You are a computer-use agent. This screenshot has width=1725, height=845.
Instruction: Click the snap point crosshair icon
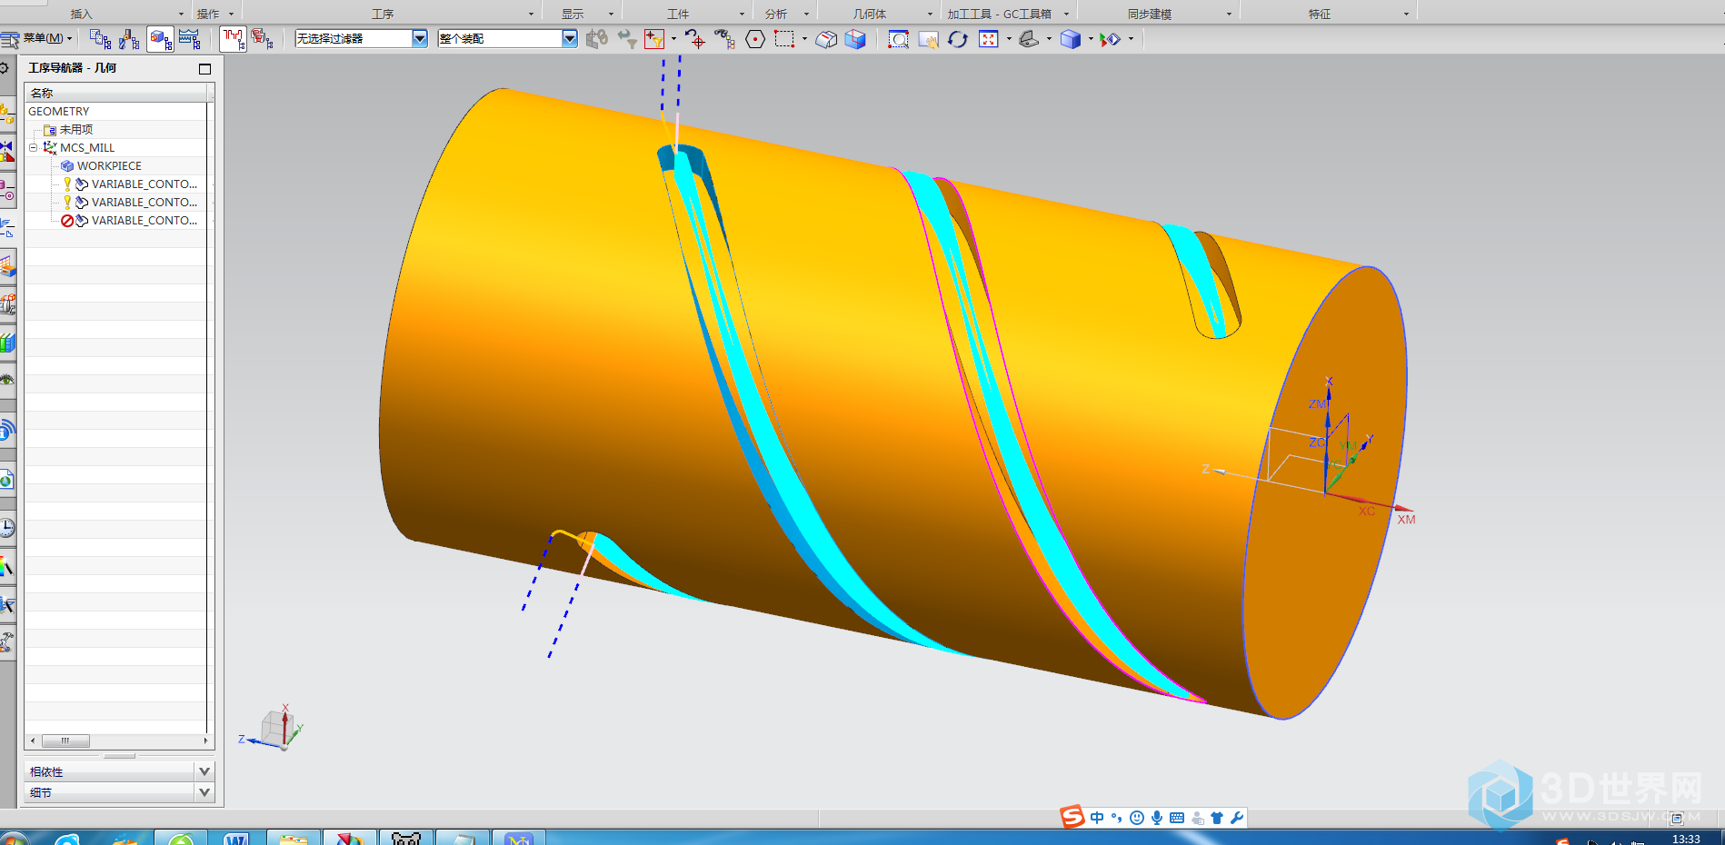coord(695,39)
